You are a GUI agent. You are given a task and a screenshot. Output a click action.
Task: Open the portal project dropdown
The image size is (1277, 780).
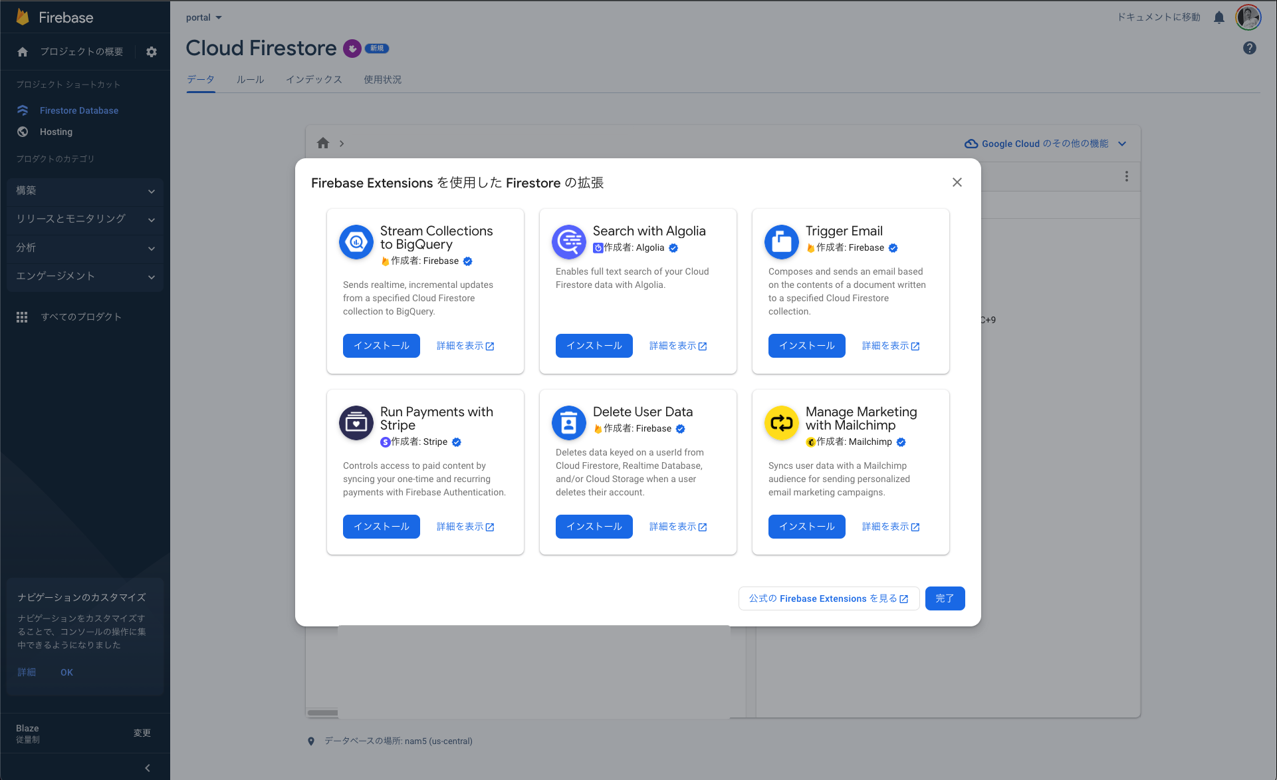204,17
